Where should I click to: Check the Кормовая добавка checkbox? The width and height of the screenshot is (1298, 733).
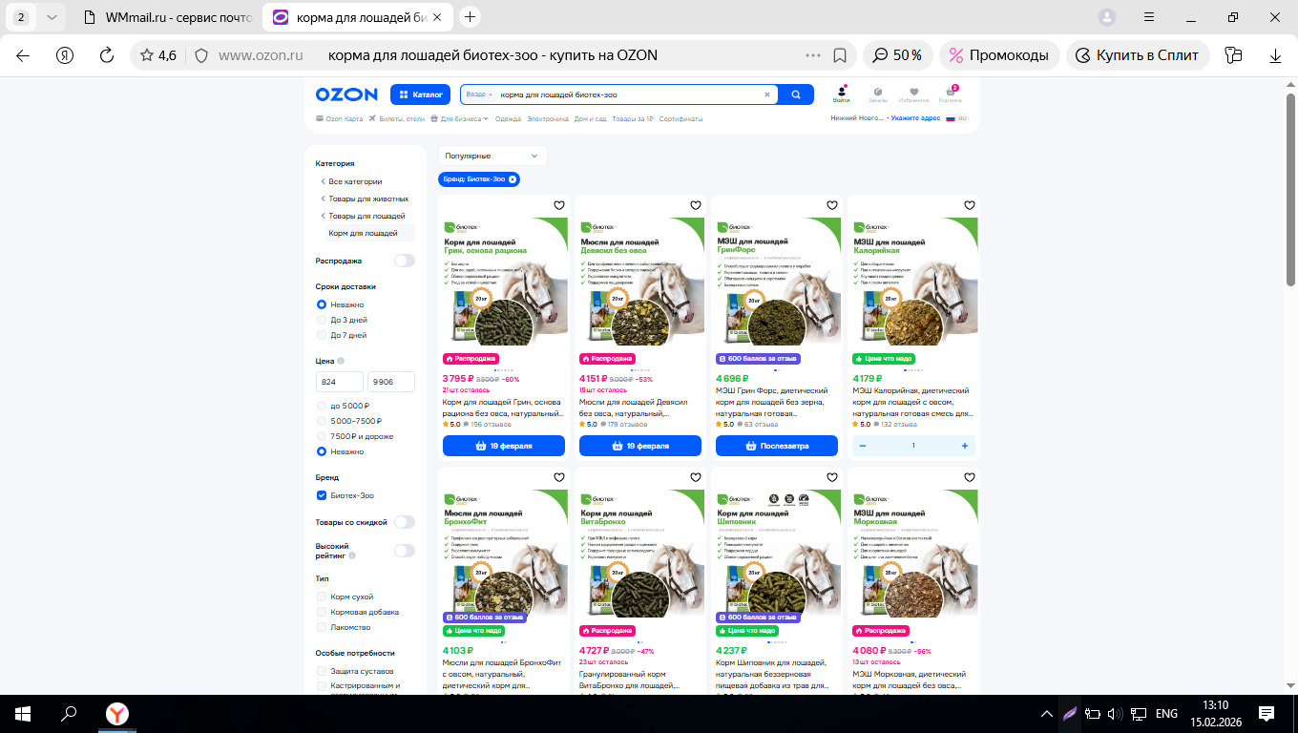point(322,612)
